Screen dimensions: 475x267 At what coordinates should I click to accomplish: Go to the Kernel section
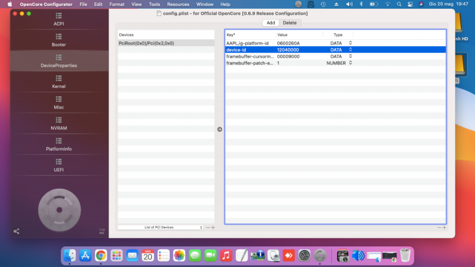59,82
